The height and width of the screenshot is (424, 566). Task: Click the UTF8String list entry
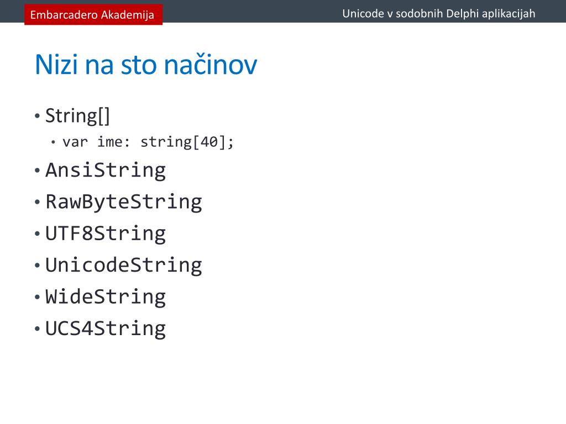pyautogui.click(x=106, y=234)
